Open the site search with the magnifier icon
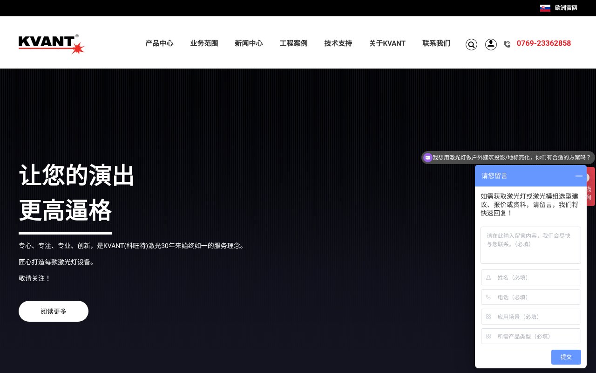This screenshot has width=596, height=373. [471, 44]
